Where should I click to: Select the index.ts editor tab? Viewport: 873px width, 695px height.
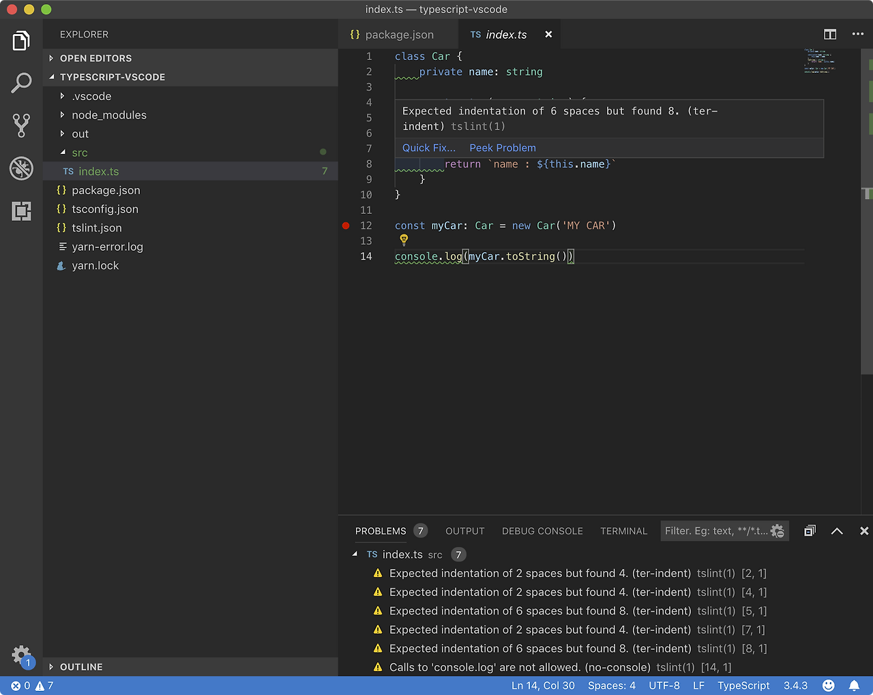509,34
